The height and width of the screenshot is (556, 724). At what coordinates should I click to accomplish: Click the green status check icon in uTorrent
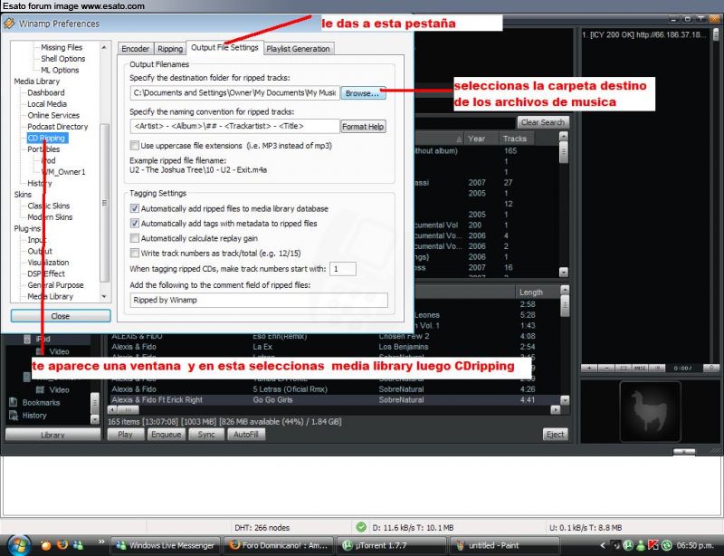tap(361, 527)
